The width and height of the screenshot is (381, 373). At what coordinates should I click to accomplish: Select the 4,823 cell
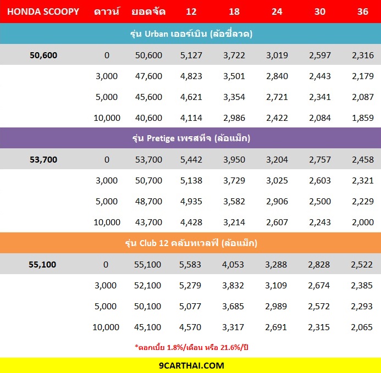(x=191, y=76)
